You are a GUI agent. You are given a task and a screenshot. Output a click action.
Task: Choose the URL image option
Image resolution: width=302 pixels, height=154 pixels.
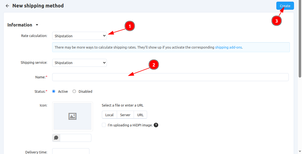click(140, 115)
